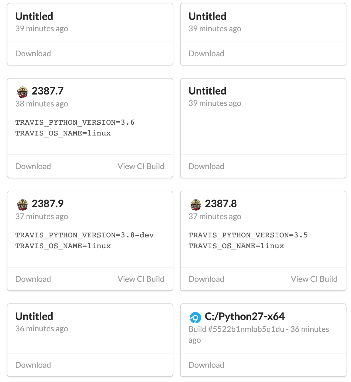Download the Untitled report from 36 minutes ago
Viewport: 351px width, 382px height.
point(33,365)
